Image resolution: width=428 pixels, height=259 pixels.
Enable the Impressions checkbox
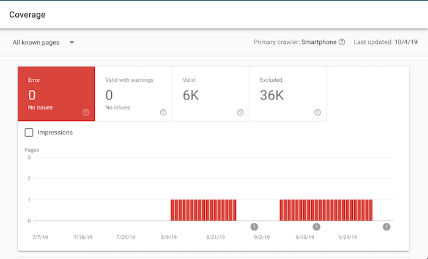click(x=29, y=133)
